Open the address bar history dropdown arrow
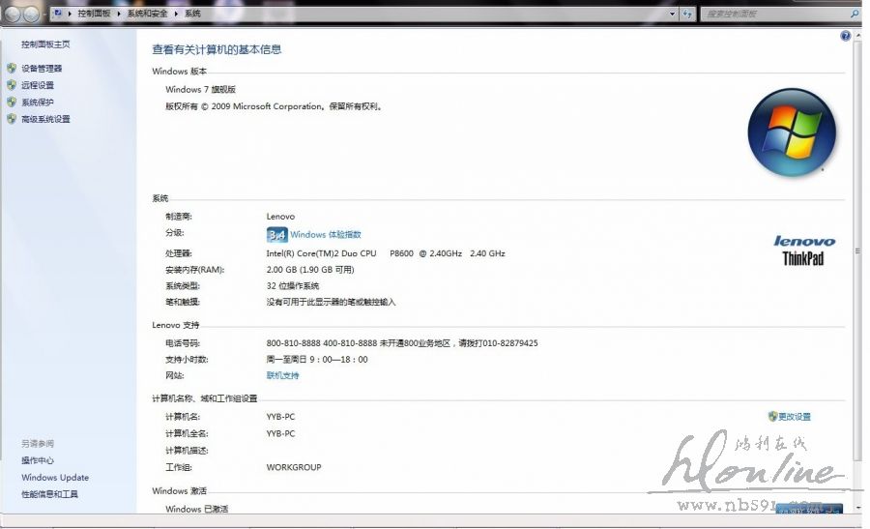870x529 pixels. (672, 14)
